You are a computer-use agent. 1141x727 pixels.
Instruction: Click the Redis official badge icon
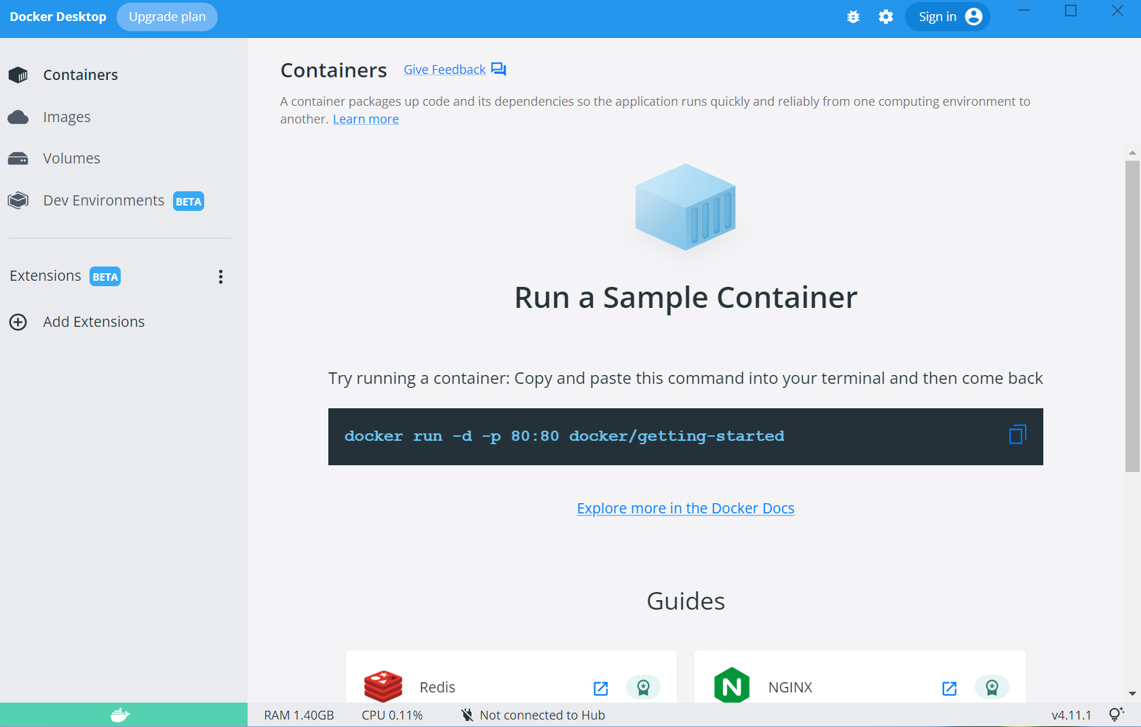coord(643,688)
